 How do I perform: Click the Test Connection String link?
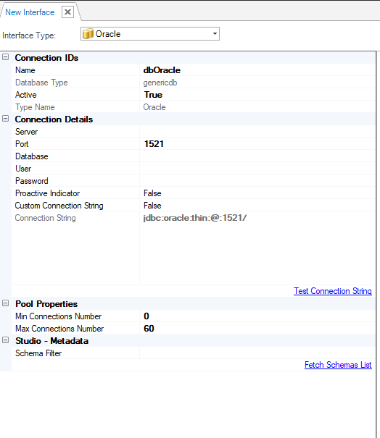(x=333, y=291)
